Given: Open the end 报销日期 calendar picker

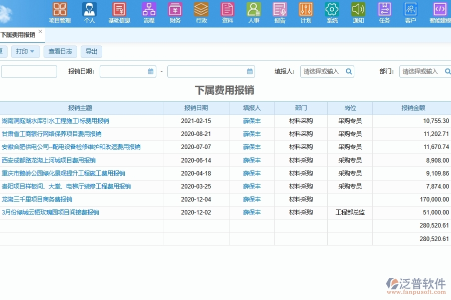Looking at the screenshot, I should [x=250, y=71].
